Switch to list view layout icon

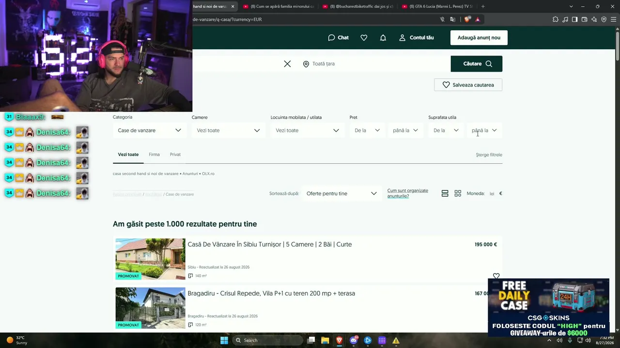(445, 193)
